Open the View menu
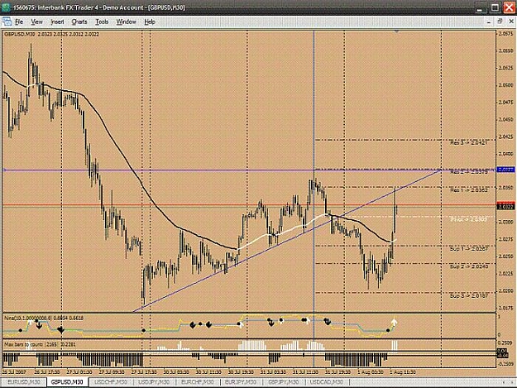The width and height of the screenshot is (517, 388). [36, 22]
